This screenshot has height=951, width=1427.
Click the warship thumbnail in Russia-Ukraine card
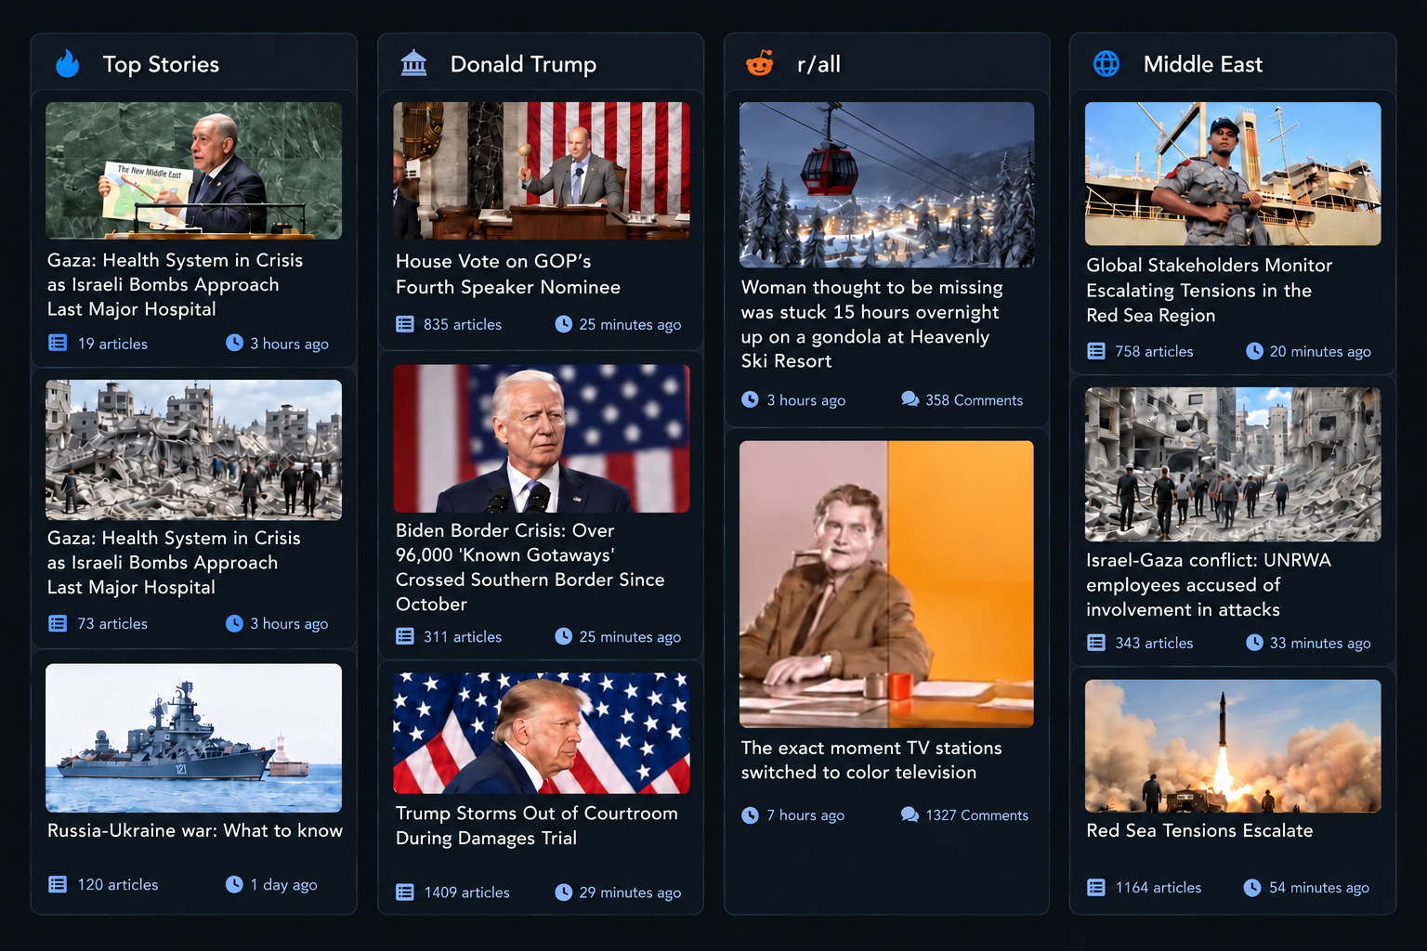[194, 738]
